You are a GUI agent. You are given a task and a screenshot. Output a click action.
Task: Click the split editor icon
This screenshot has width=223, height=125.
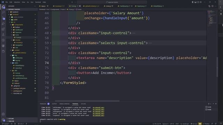coord(213,6)
